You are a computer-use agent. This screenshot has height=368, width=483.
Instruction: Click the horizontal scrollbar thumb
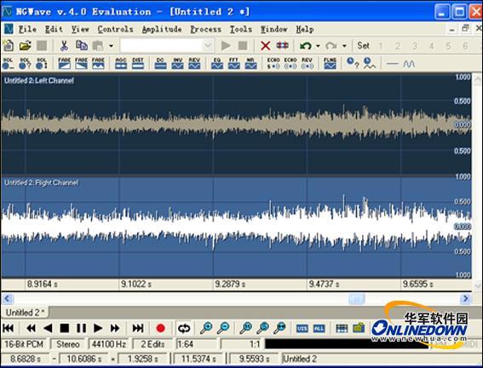click(x=357, y=298)
